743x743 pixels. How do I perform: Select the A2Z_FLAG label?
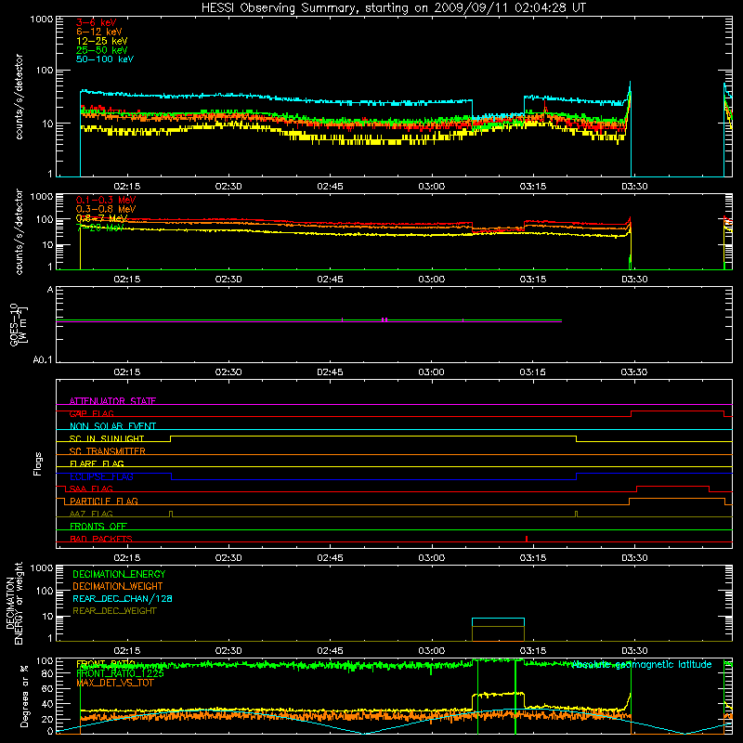pos(91,514)
